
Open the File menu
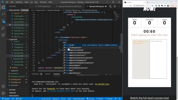pyautogui.click(x=7, y=2)
